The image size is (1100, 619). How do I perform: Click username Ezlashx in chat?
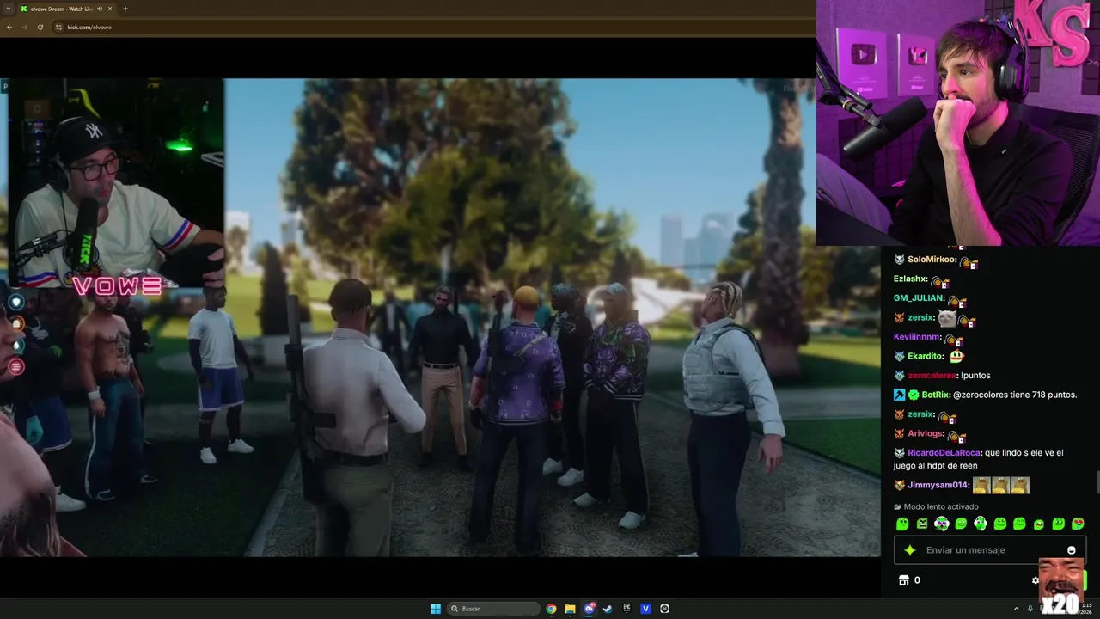[x=910, y=279]
